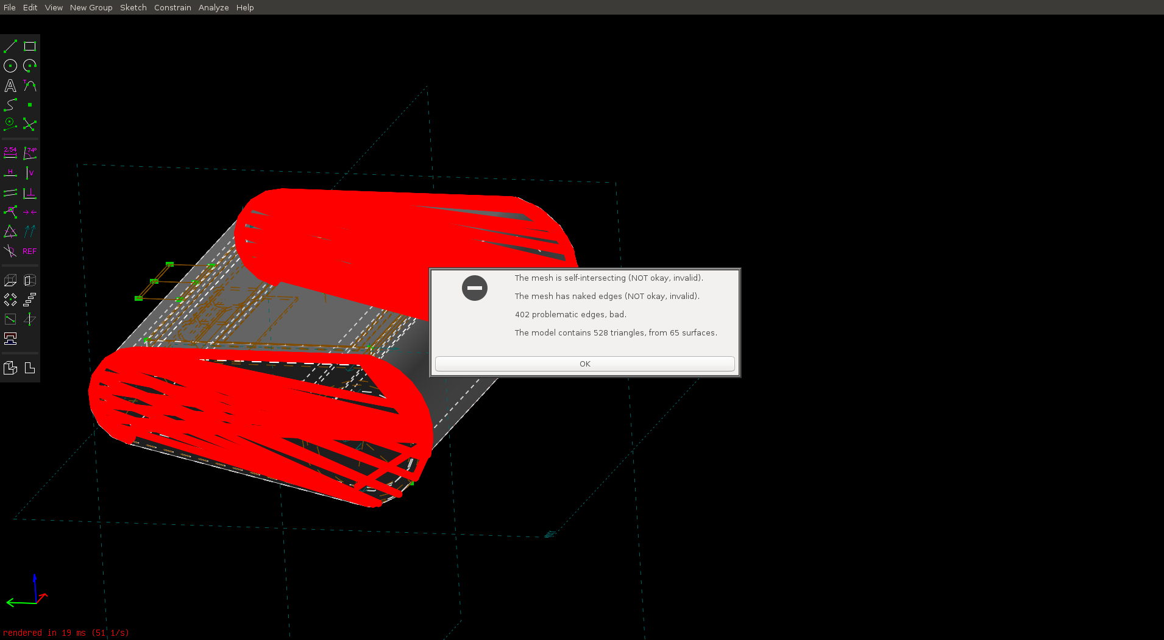Choose the circle sketch tool
This screenshot has height=640, width=1164.
click(x=10, y=66)
